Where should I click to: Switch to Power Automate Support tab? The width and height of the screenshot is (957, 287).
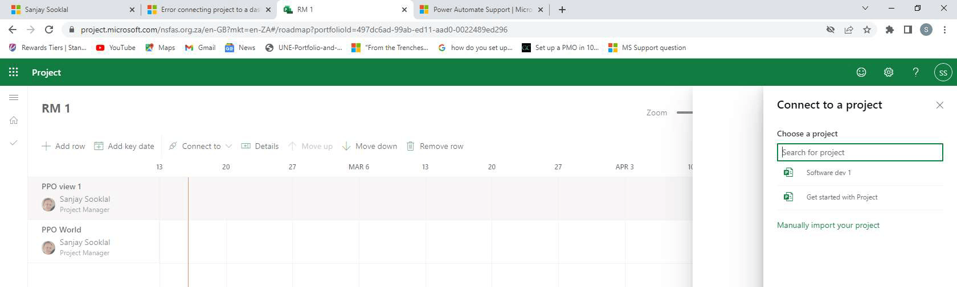481,10
